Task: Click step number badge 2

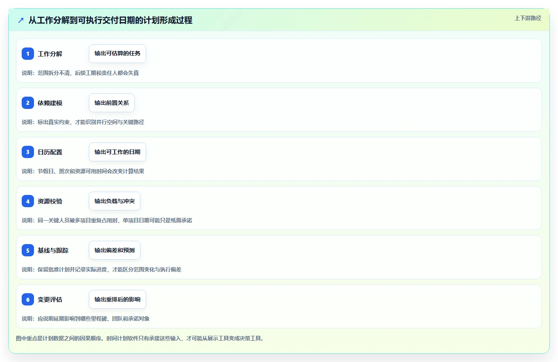Action: pos(28,103)
